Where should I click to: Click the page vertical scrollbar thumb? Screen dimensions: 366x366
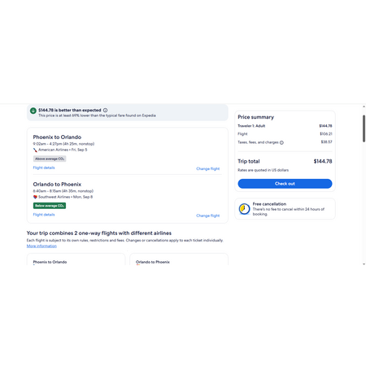click(364, 129)
